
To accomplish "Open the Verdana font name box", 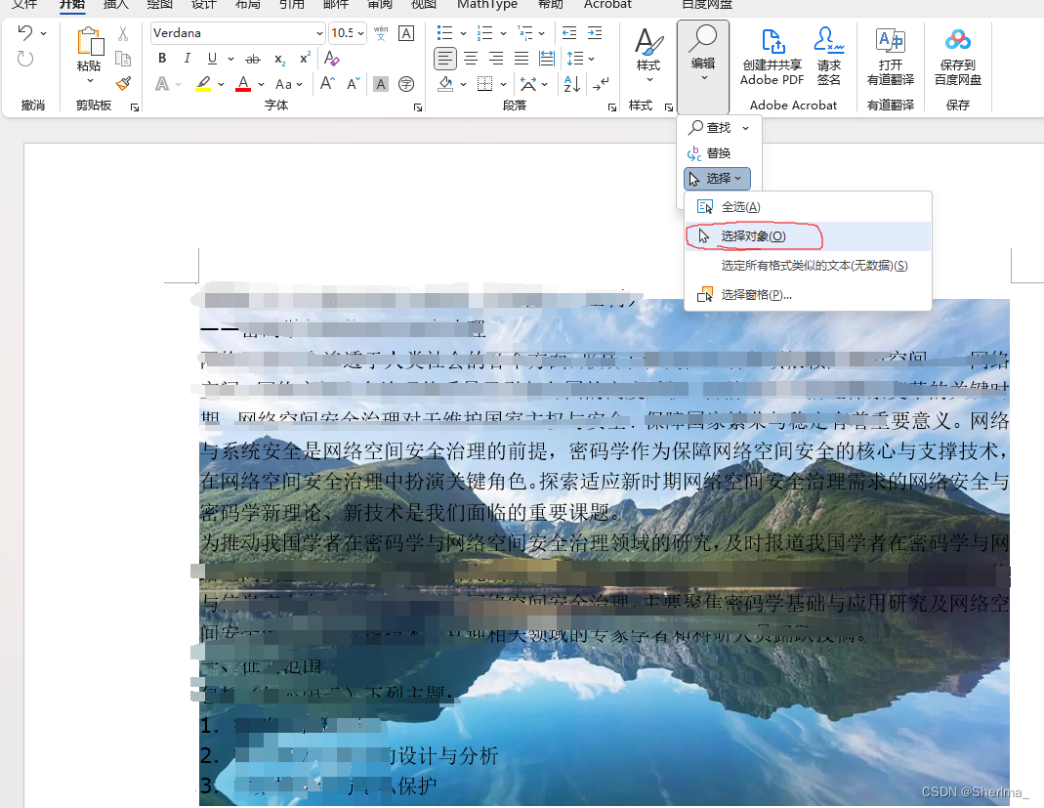I will pos(237,32).
